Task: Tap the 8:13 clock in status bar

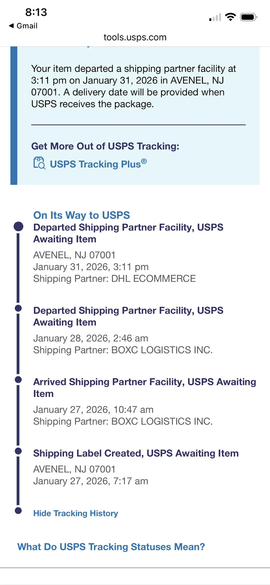Action: pos(36,12)
